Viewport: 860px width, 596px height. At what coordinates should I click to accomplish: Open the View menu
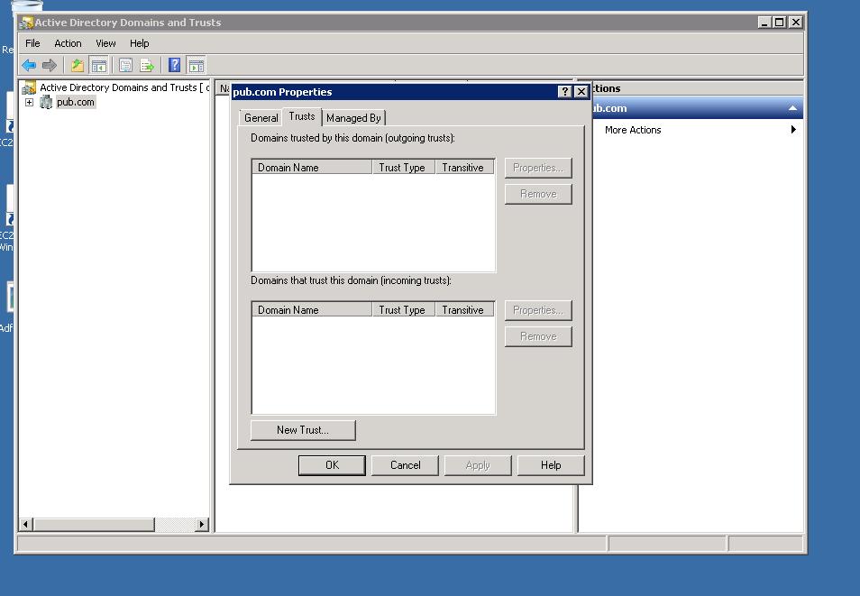105,42
